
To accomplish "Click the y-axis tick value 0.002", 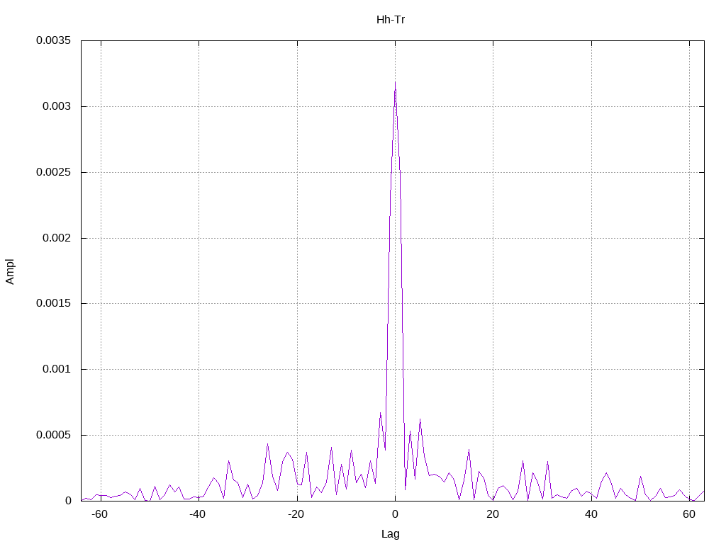I will pyautogui.click(x=57, y=238).
